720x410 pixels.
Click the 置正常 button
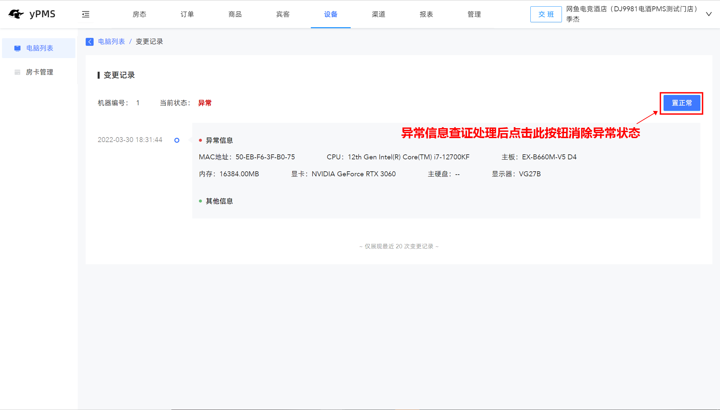tap(682, 103)
